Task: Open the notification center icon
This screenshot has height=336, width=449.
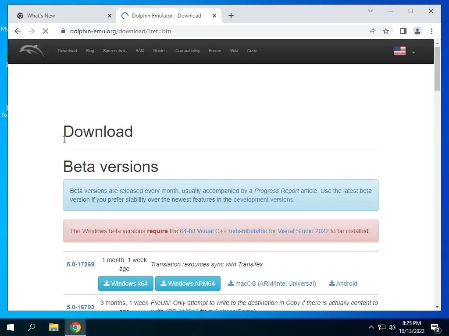Action: pyautogui.click(x=435, y=327)
